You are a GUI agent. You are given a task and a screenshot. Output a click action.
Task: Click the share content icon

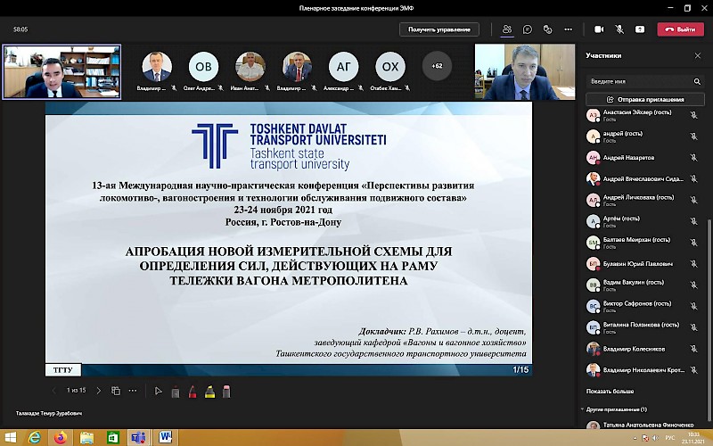tap(641, 29)
